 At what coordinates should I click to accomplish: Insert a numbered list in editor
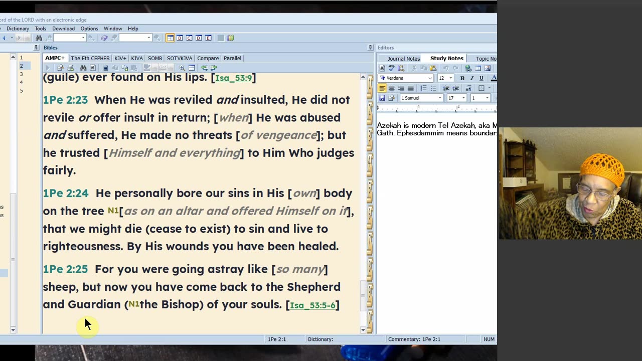(423, 88)
